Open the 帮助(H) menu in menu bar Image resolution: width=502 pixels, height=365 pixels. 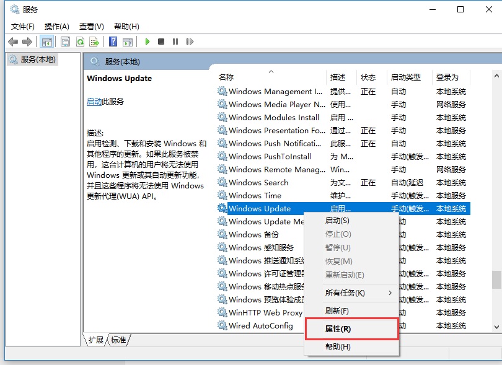pos(126,27)
